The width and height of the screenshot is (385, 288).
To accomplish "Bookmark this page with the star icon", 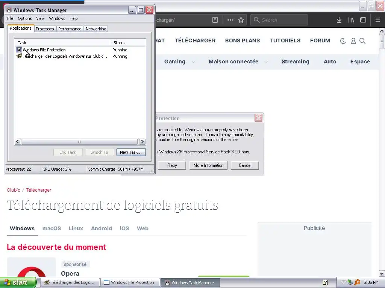I will click(x=241, y=20).
